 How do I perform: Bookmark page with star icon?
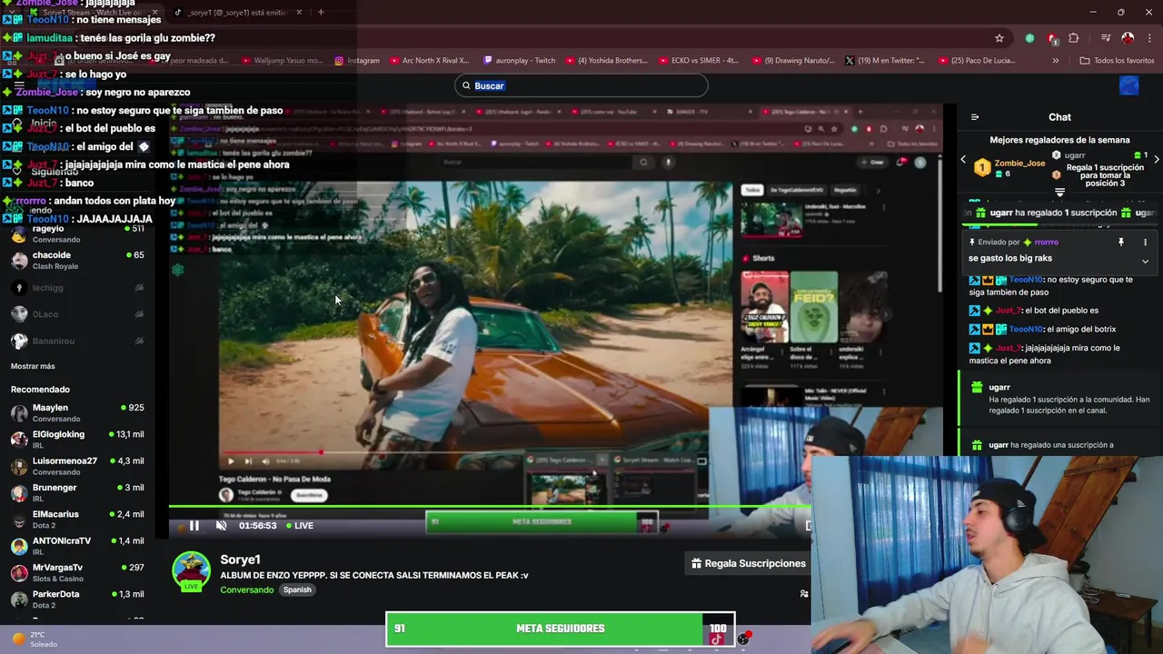tap(999, 38)
